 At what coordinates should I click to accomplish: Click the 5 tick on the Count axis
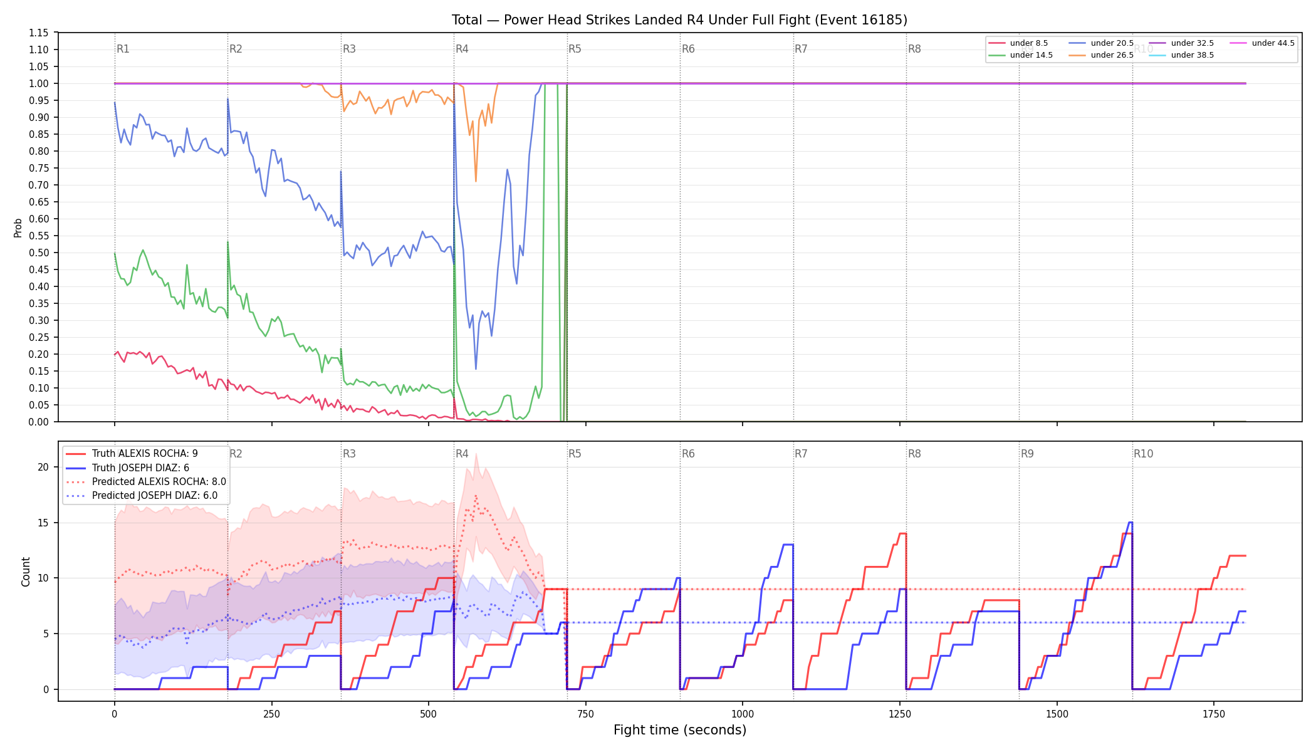[x=46, y=634]
